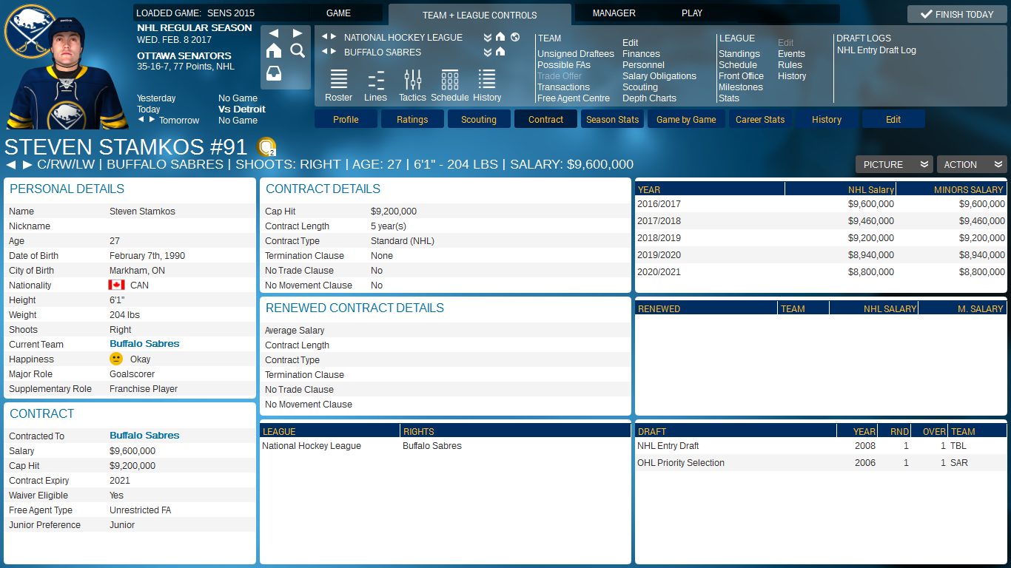The height and width of the screenshot is (568, 1011).
Task: Open the inbox tray icon
Action: pyautogui.click(x=274, y=74)
